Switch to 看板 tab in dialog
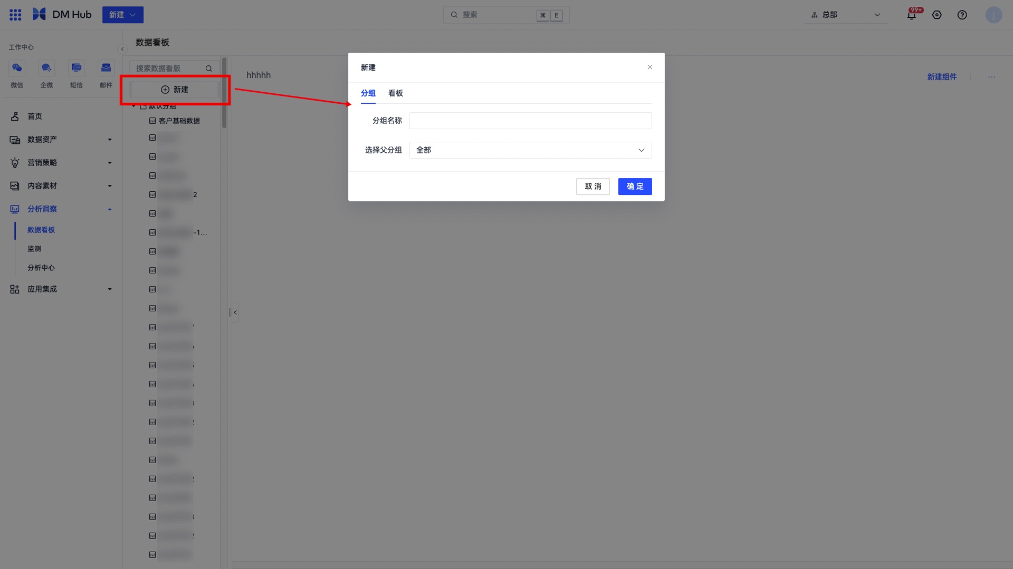Screen dimensions: 1013x569 click(396, 93)
